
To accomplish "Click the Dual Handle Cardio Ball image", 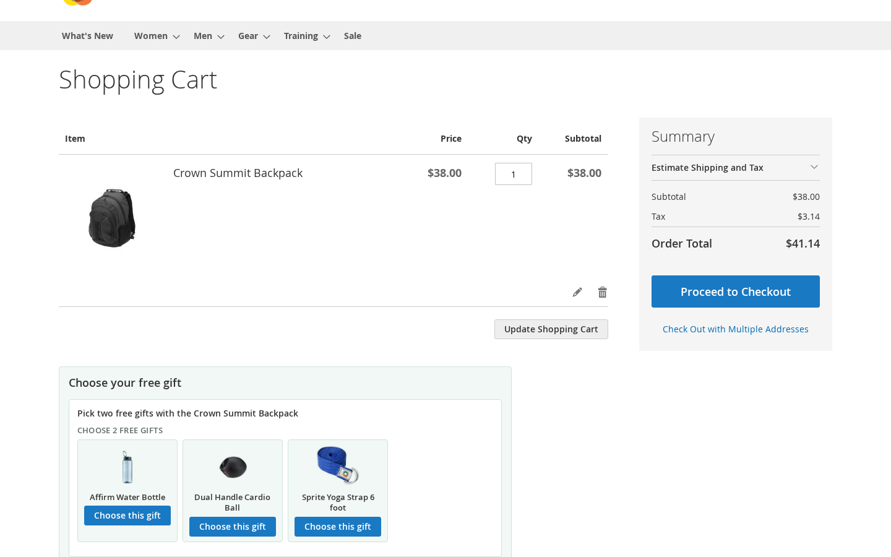I will click(233, 467).
